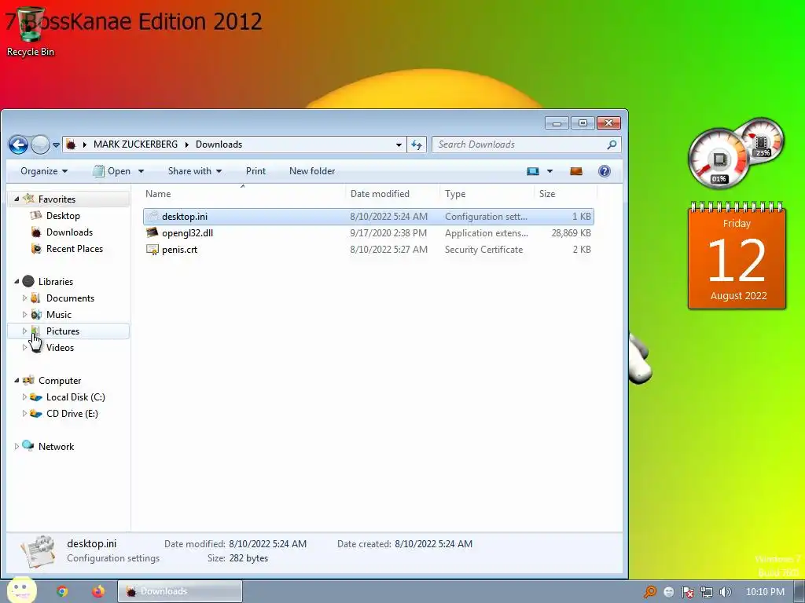805x603 pixels.
Task: Collapse the Libraries section
Action: click(17, 282)
